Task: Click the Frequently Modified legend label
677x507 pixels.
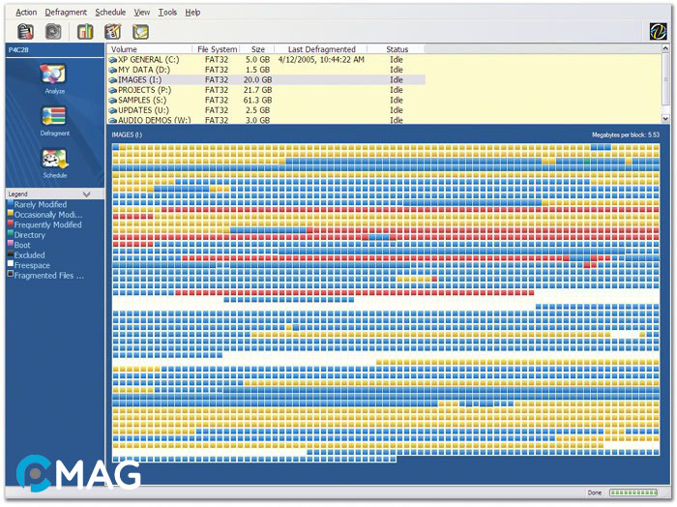Action: click(x=48, y=225)
